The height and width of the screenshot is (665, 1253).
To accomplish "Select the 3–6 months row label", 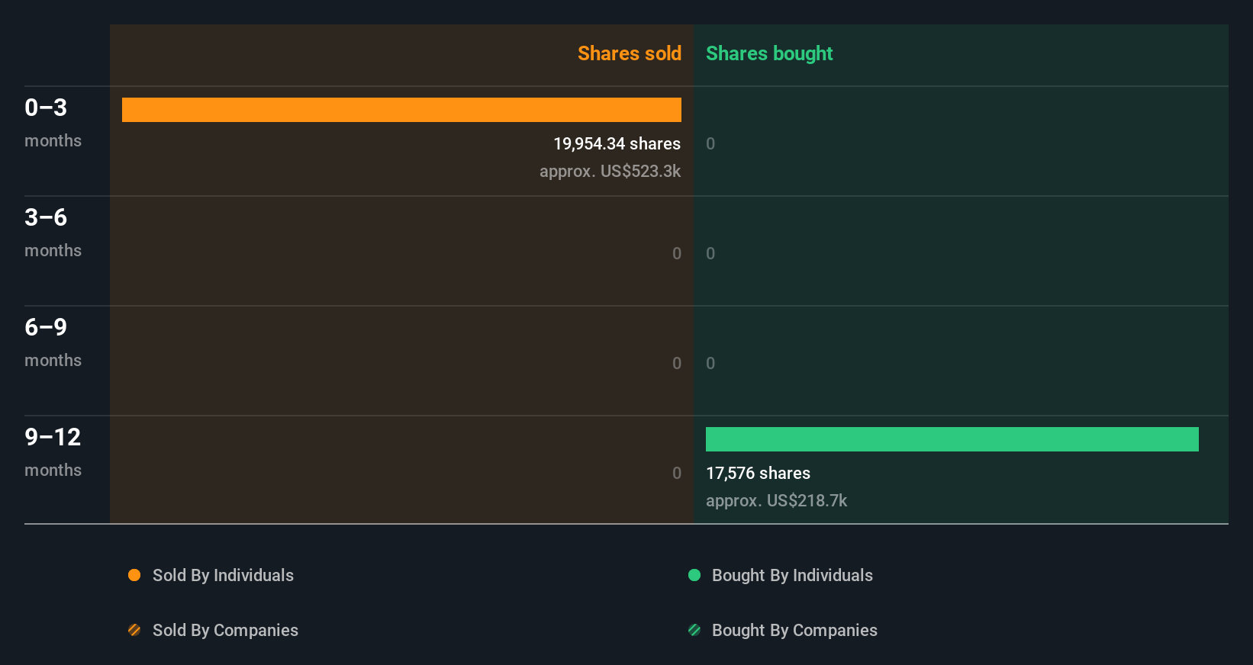I will pos(53,232).
